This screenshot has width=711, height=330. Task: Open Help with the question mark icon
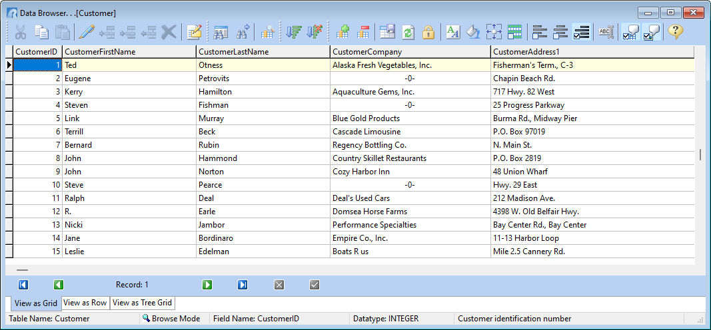[x=676, y=32]
